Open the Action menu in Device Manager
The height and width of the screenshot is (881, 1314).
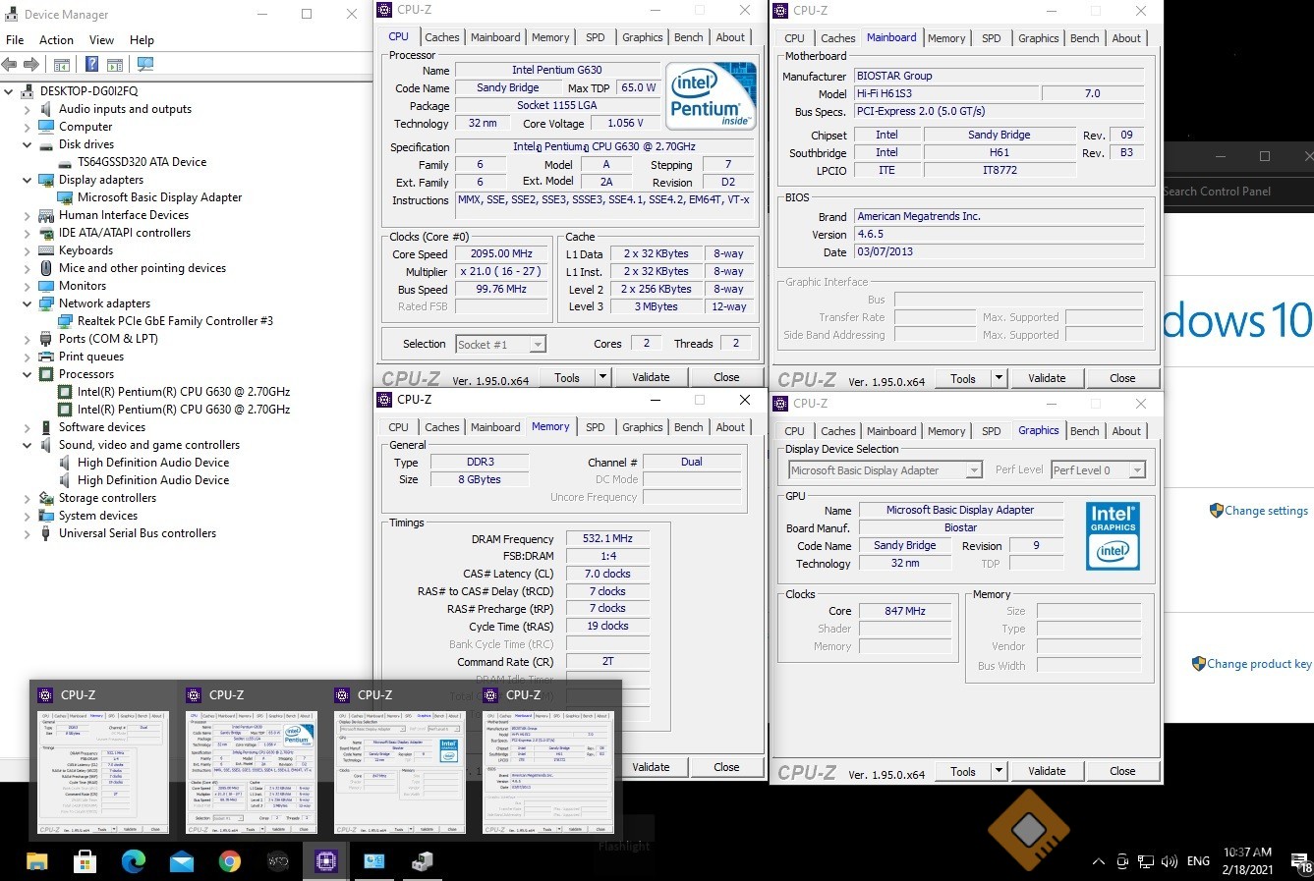pos(56,40)
